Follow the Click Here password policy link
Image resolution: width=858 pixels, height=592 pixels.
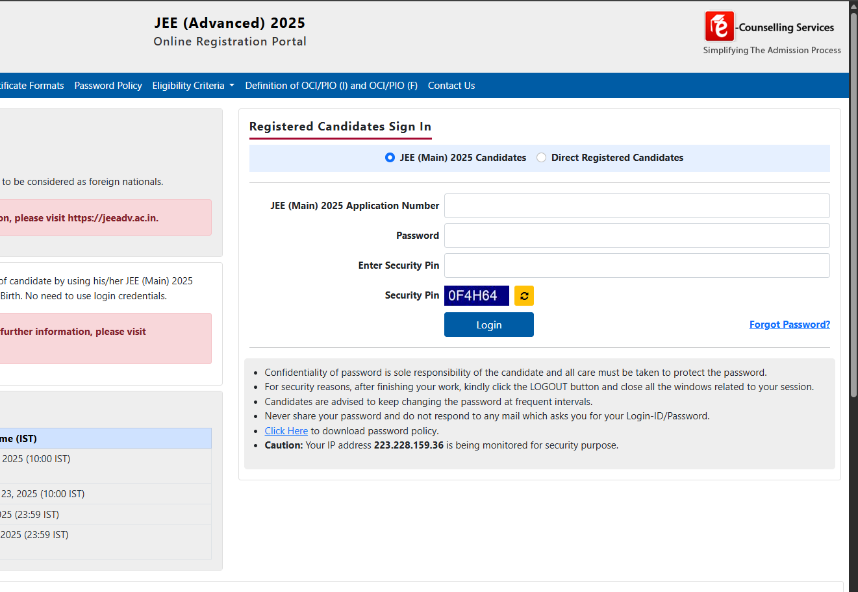[286, 431]
